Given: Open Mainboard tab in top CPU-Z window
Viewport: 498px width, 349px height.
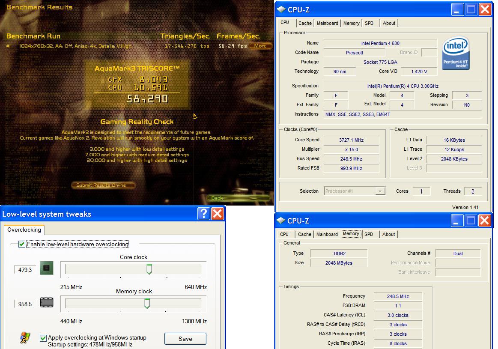Looking at the screenshot, I should click(328, 23).
